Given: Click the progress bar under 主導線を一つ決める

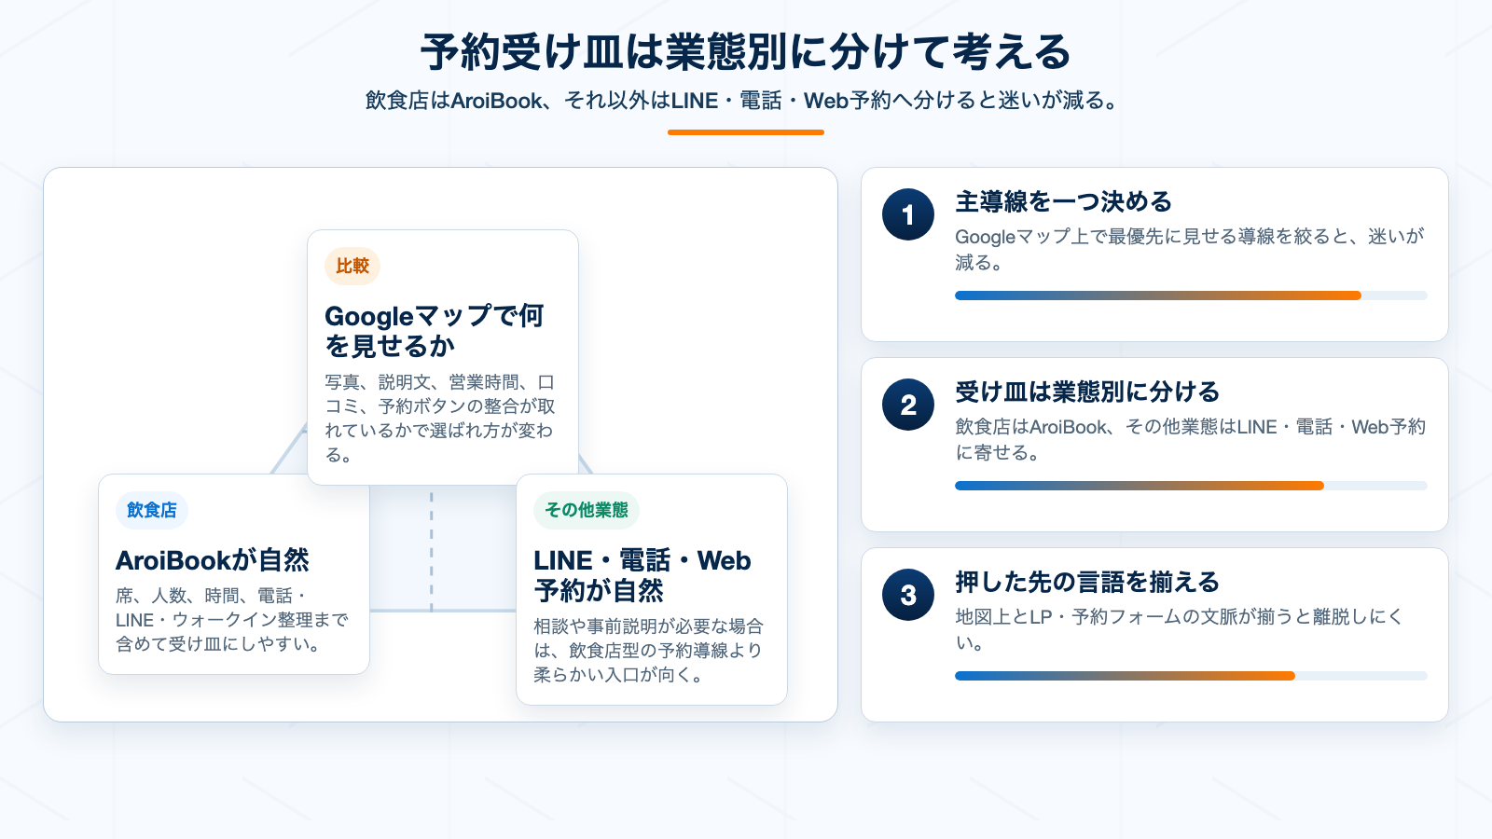Looking at the screenshot, I should coord(1191,296).
